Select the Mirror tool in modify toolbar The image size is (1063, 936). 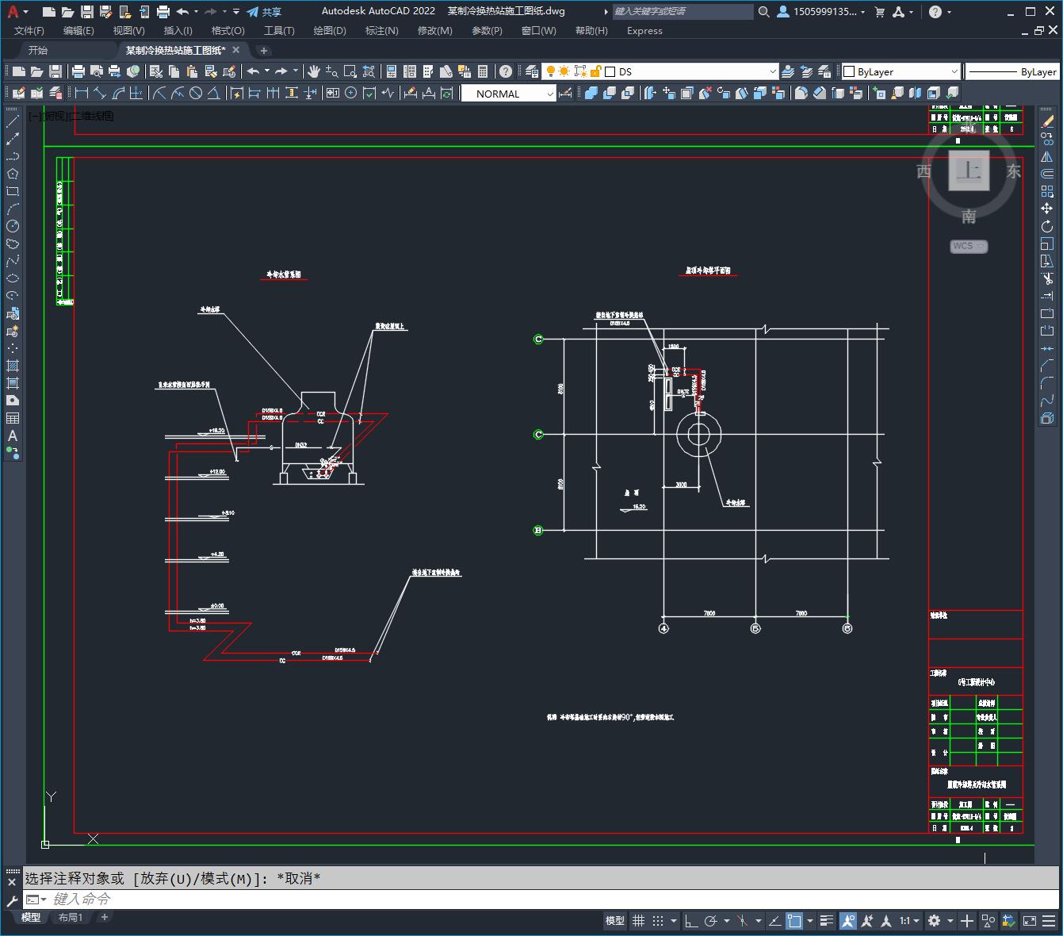pos(1047,156)
